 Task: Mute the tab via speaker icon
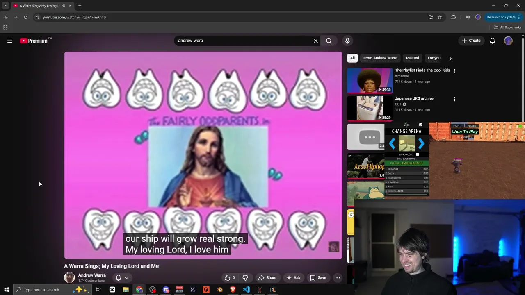click(63, 6)
